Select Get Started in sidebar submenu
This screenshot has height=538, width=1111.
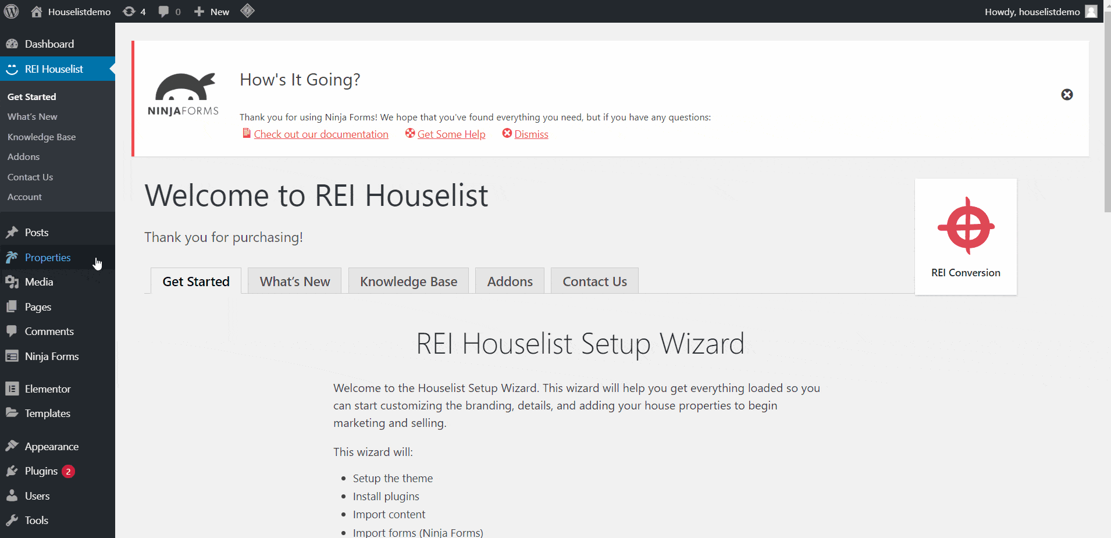[x=32, y=97]
